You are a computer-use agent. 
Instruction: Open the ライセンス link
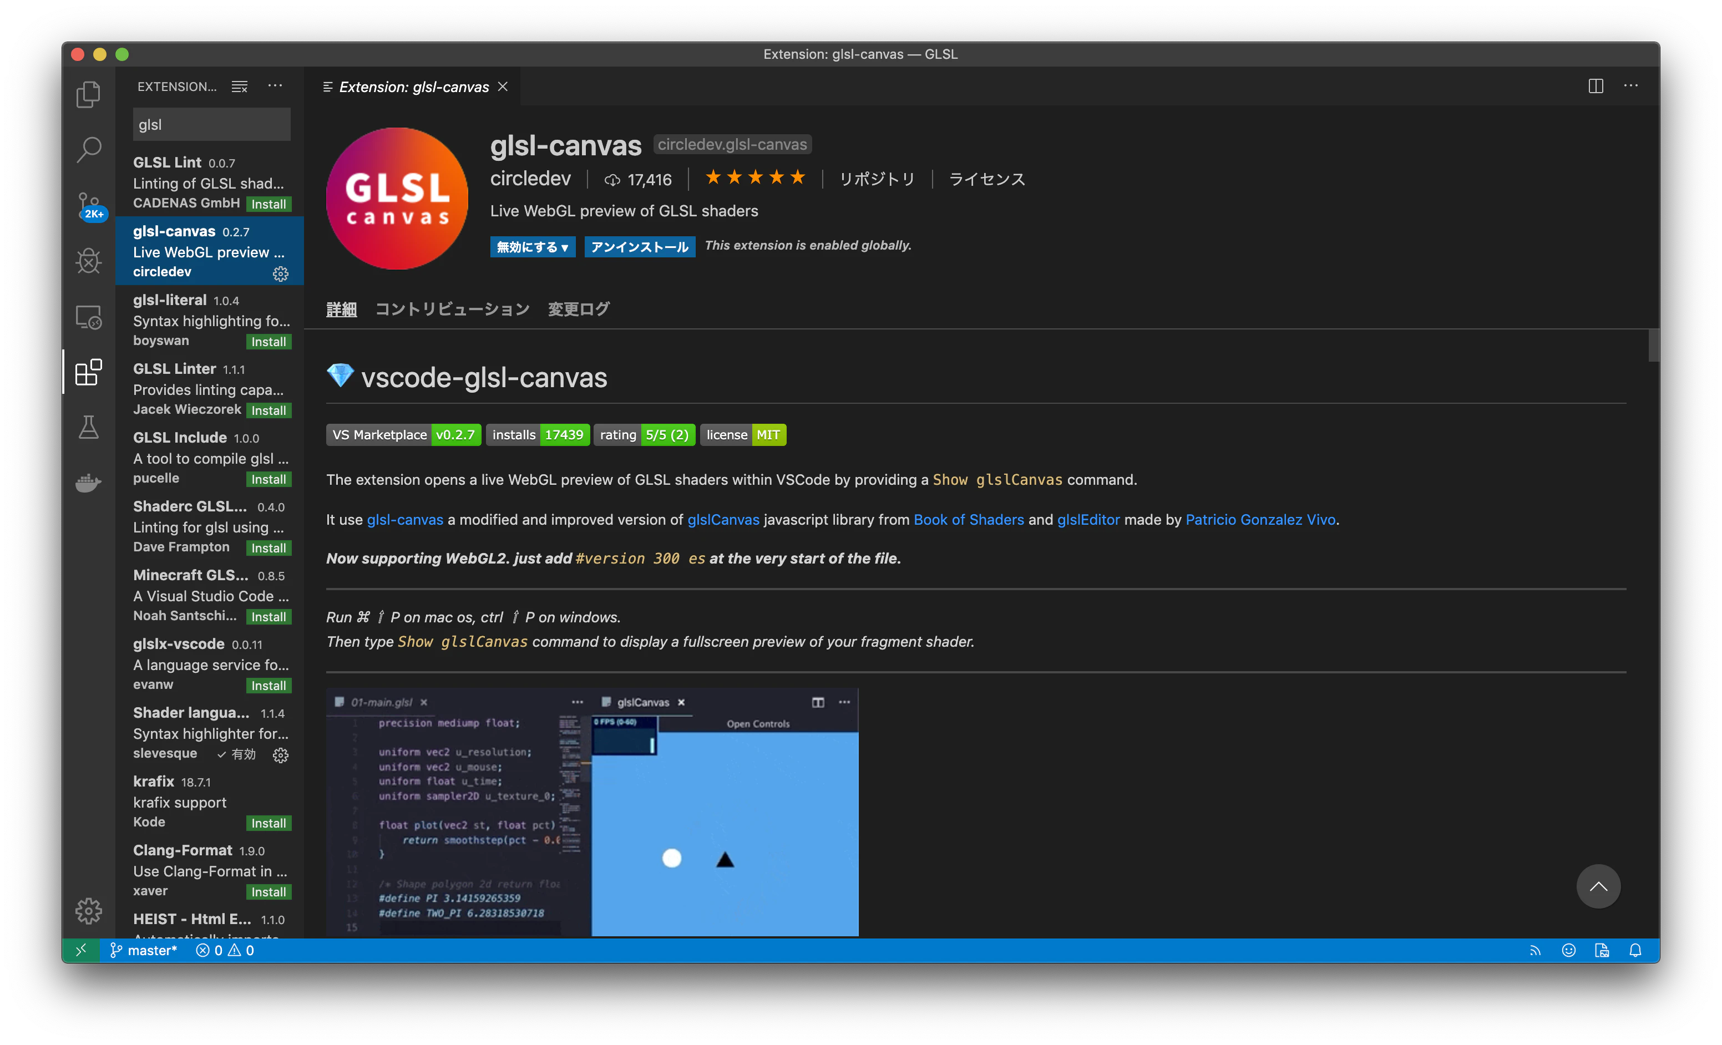pyautogui.click(x=987, y=179)
